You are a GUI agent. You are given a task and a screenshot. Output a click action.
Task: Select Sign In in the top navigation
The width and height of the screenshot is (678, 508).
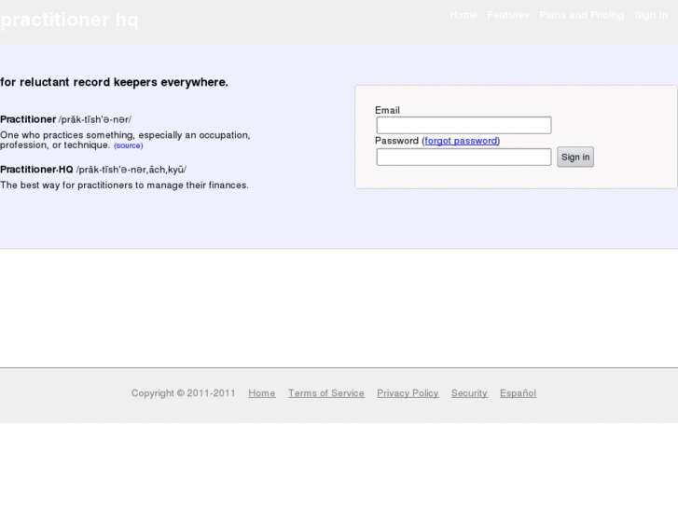click(x=651, y=15)
